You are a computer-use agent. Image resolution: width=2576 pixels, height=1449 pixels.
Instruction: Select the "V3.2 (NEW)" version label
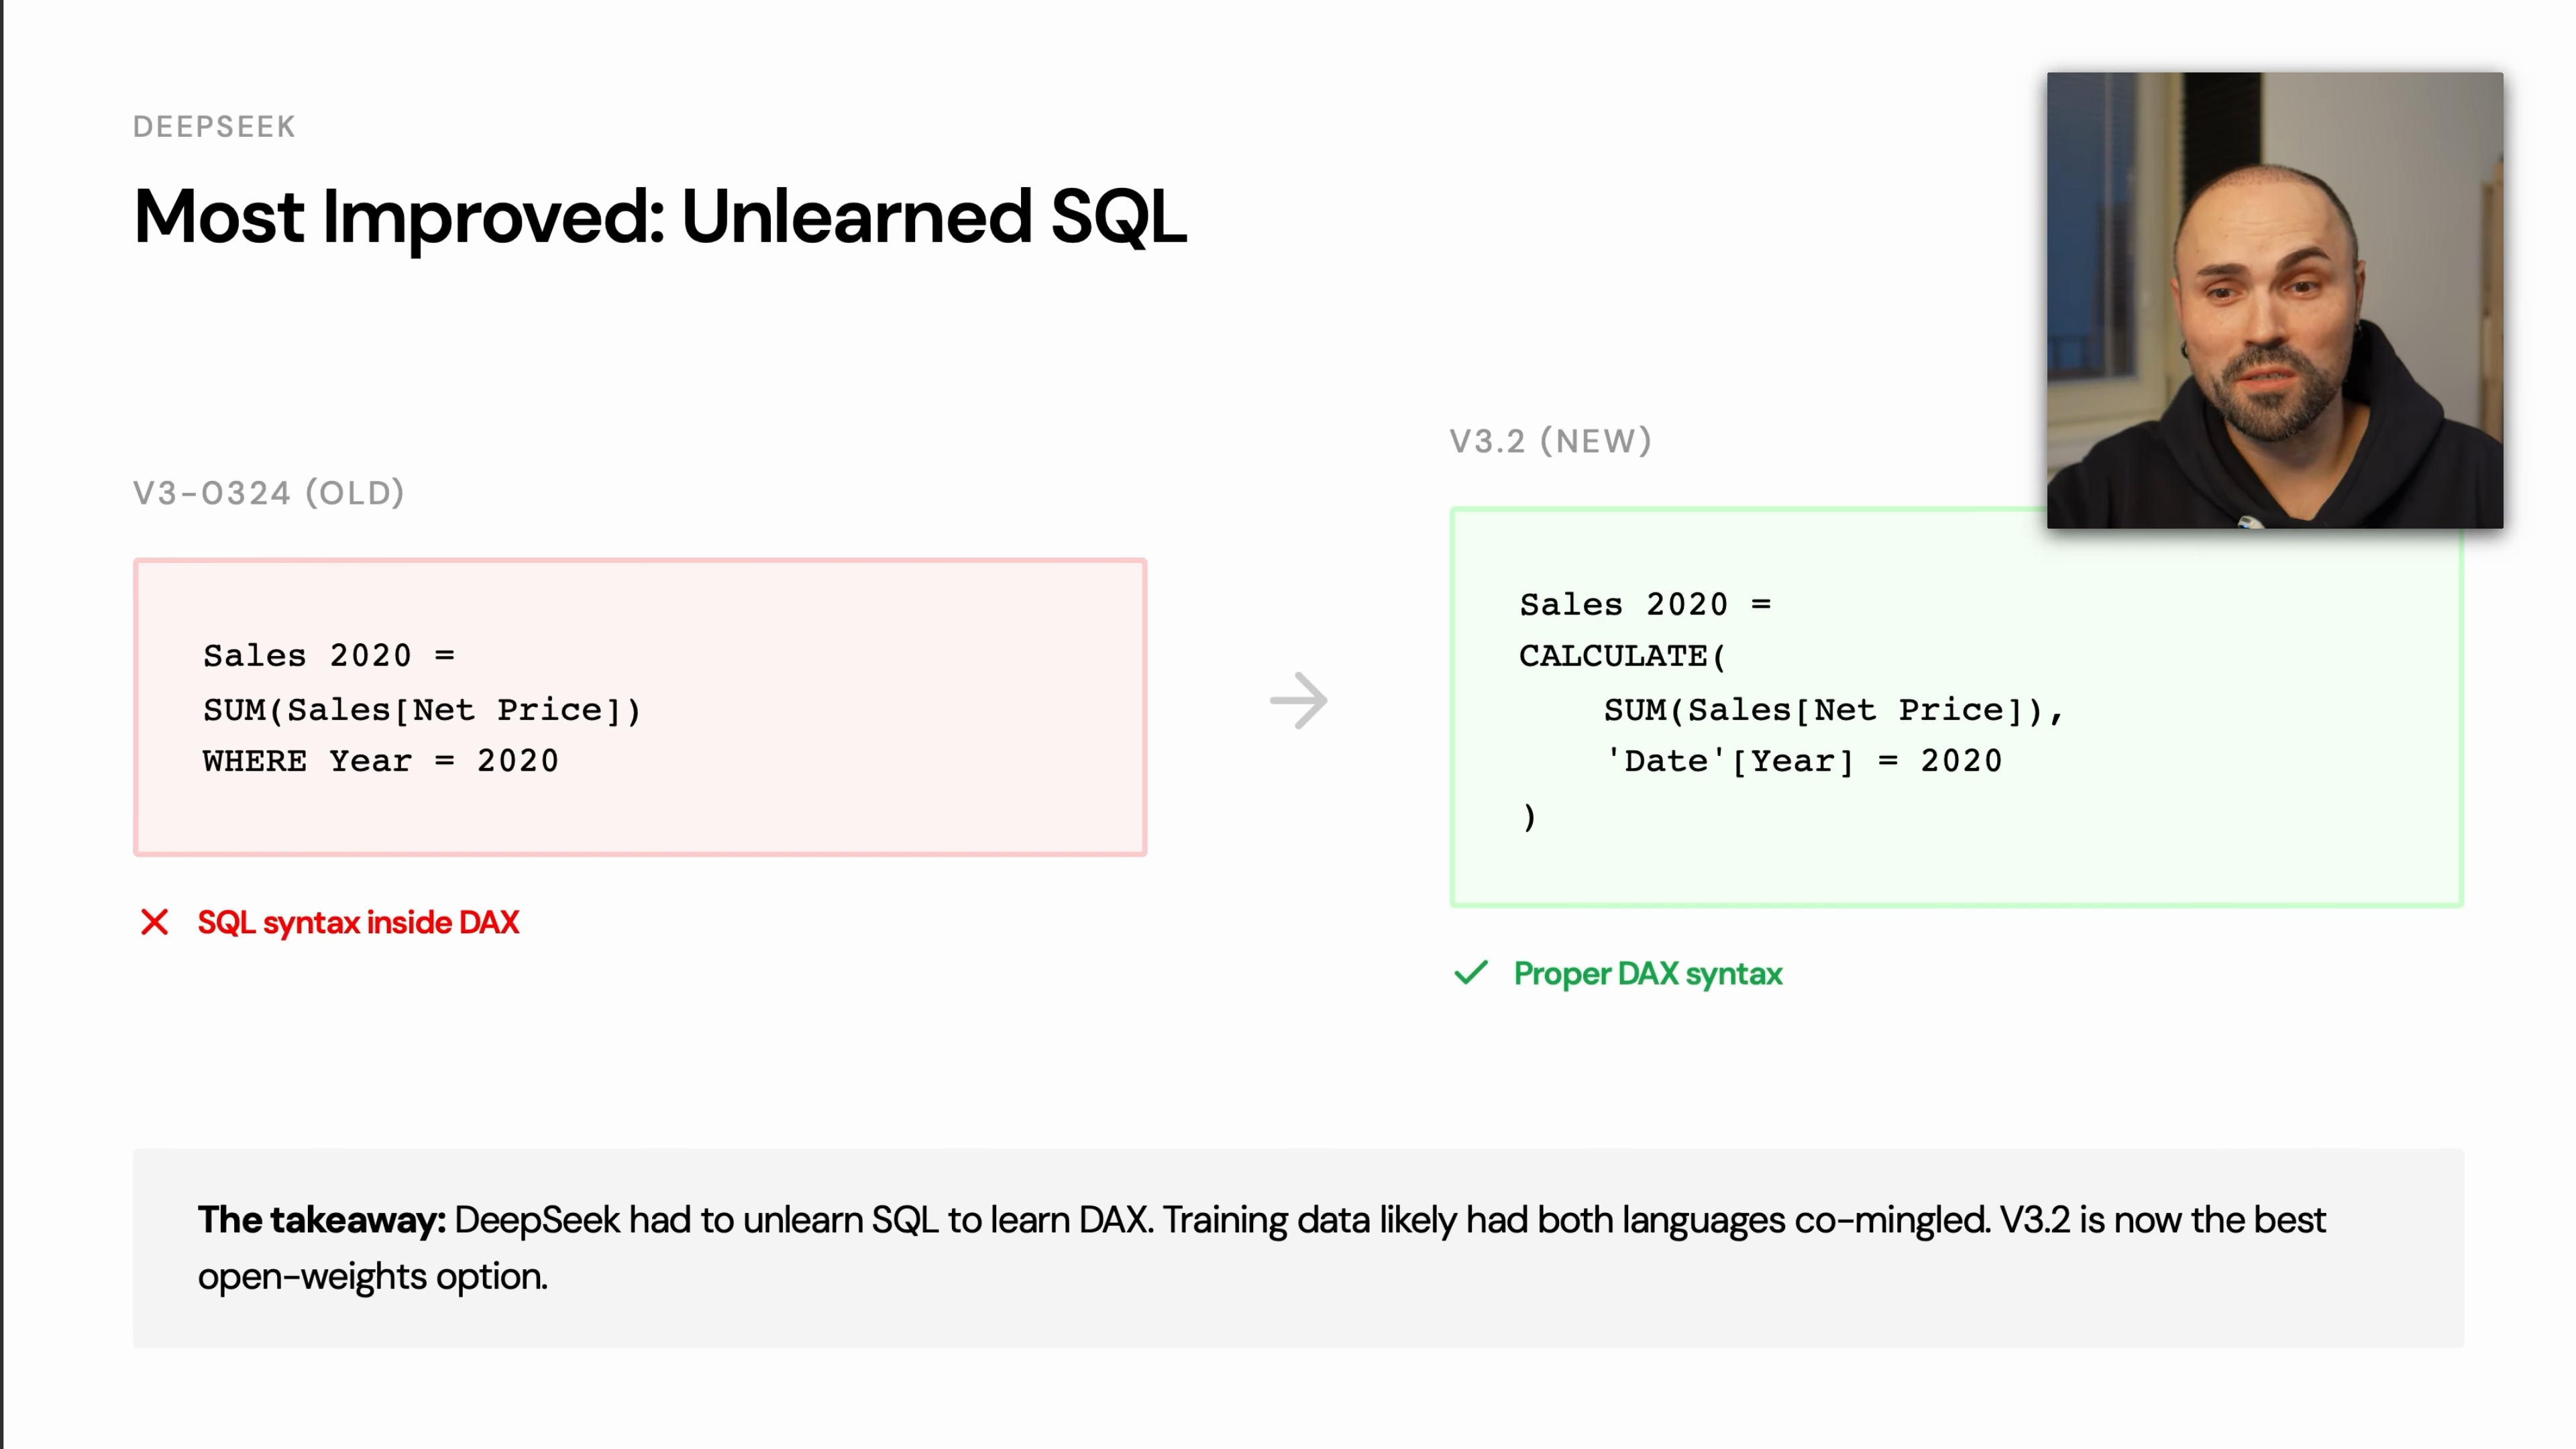tap(1550, 441)
